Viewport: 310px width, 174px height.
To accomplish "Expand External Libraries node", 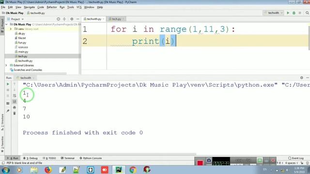I will 6,65.
